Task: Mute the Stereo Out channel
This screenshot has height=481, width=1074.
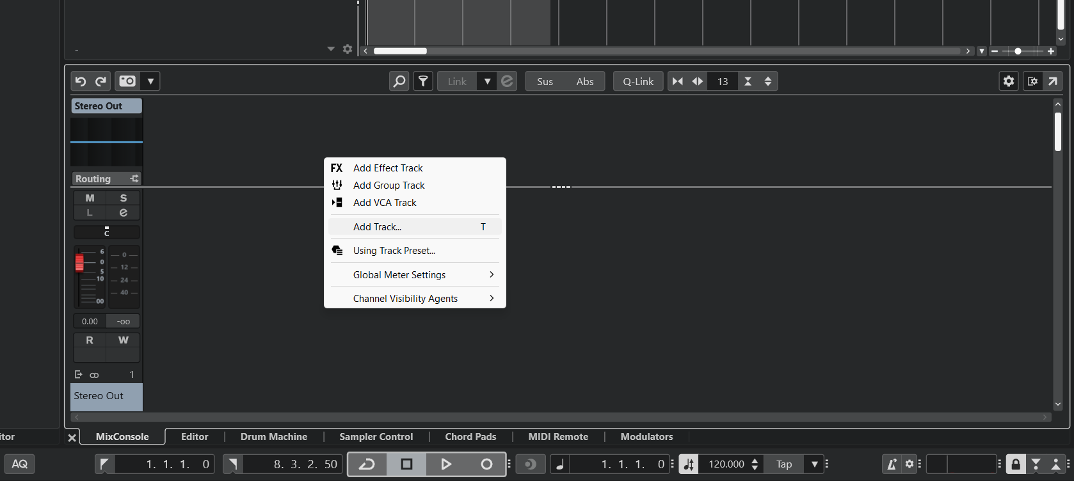Action: pyautogui.click(x=90, y=198)
